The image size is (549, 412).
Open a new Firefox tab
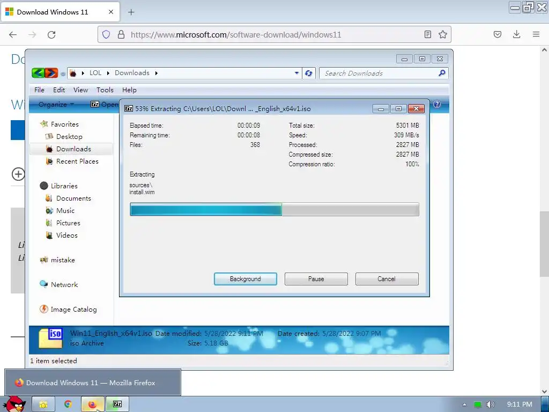(131, 12)
